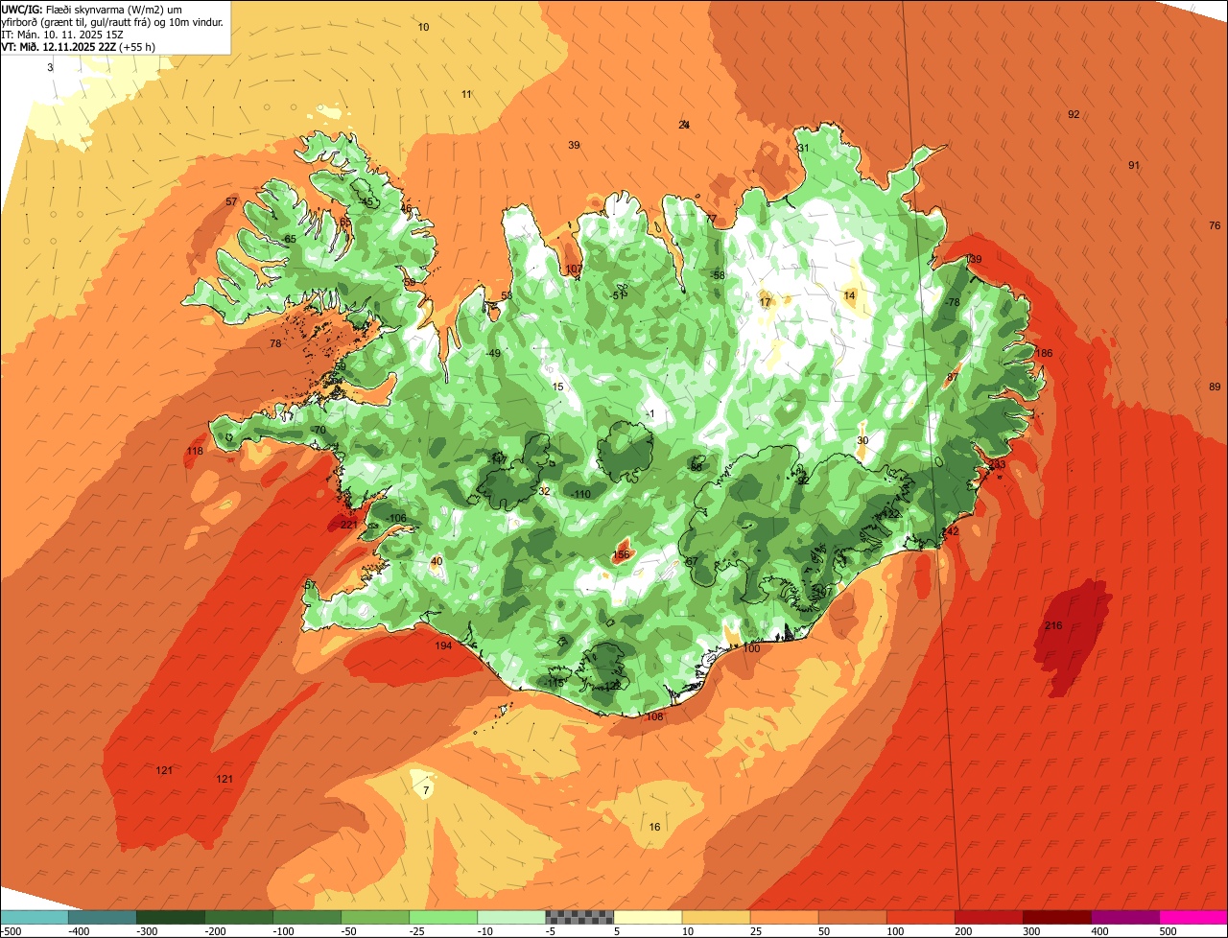Click the map value 31 on the northeast peninsula
This screenshot has height=938, width=1228.
click(x=803, y=149)
